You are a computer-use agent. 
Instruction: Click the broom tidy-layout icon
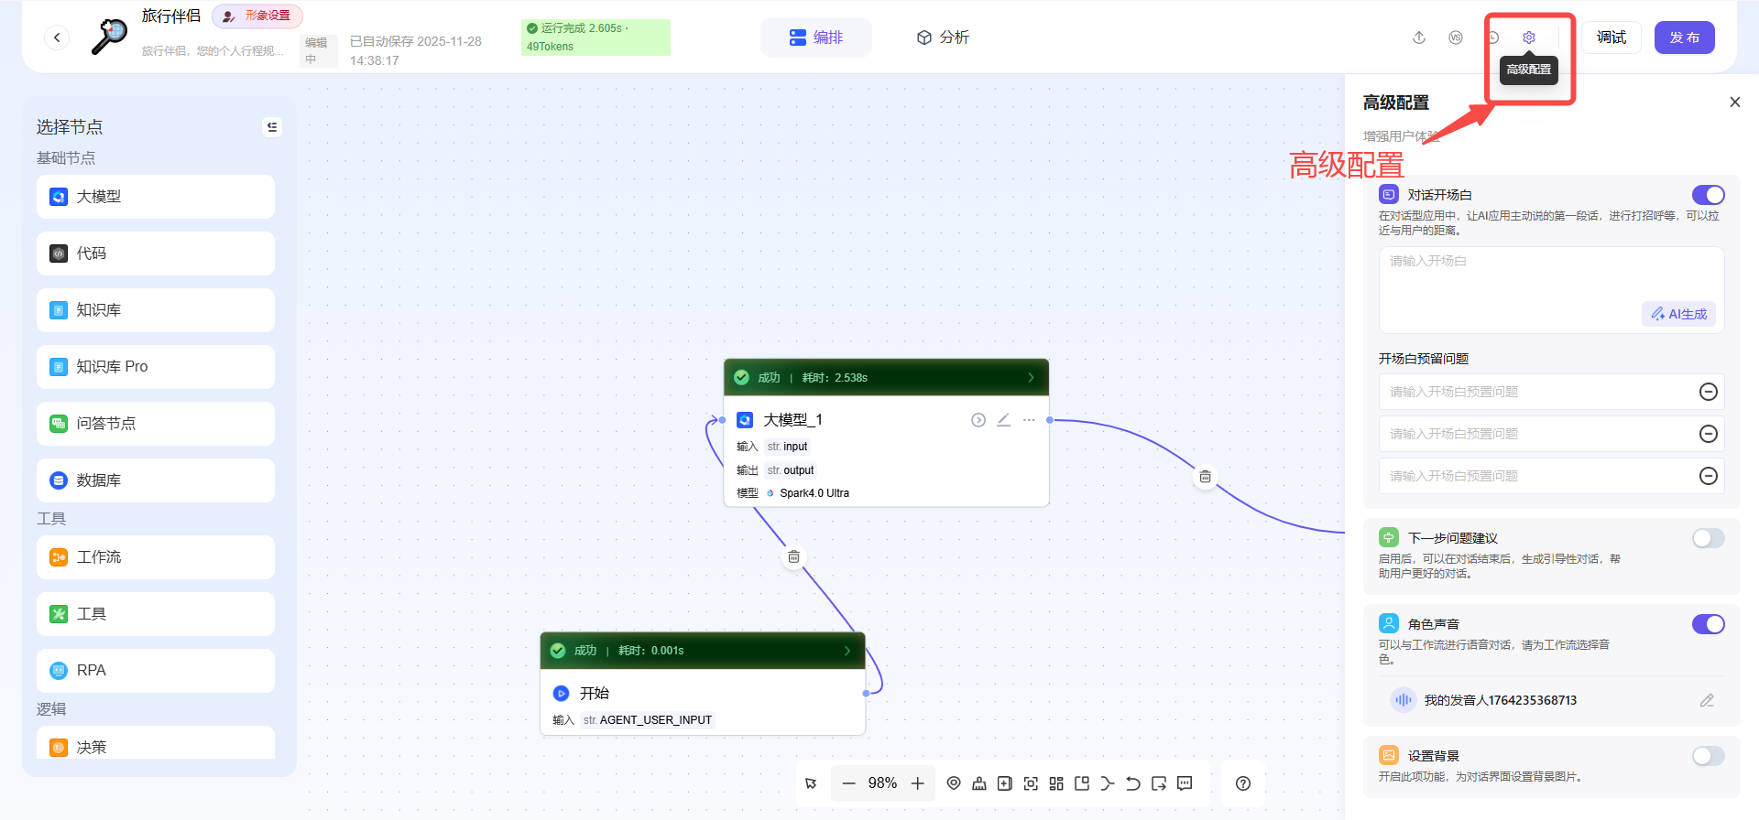(979, 783)
